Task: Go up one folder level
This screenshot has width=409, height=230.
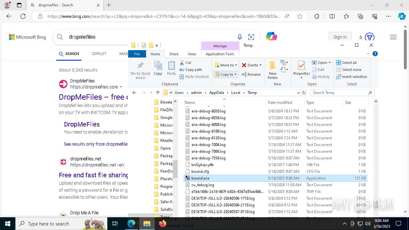Action: (x=158, y=93)
